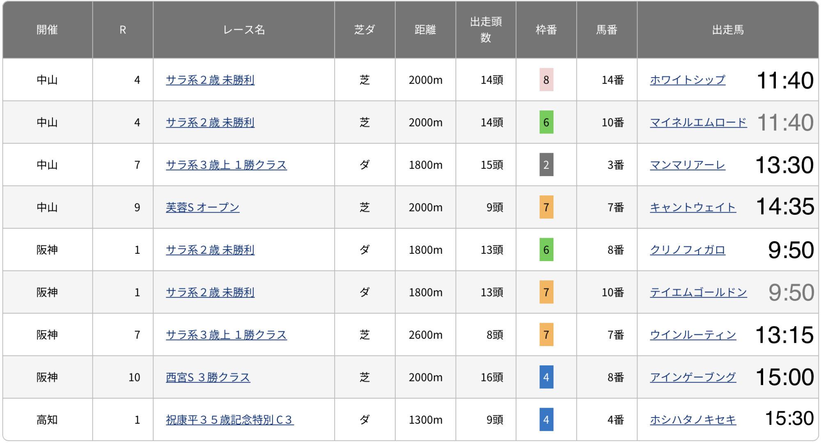Click the 13:15 start time
This screenshot has height=443, width=821.
pyautogui.click(x=784, y=335)
